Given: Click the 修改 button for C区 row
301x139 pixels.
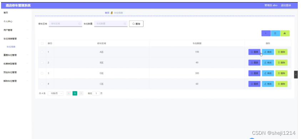Looking at the screenshot, I should click(x=268, y=84).
